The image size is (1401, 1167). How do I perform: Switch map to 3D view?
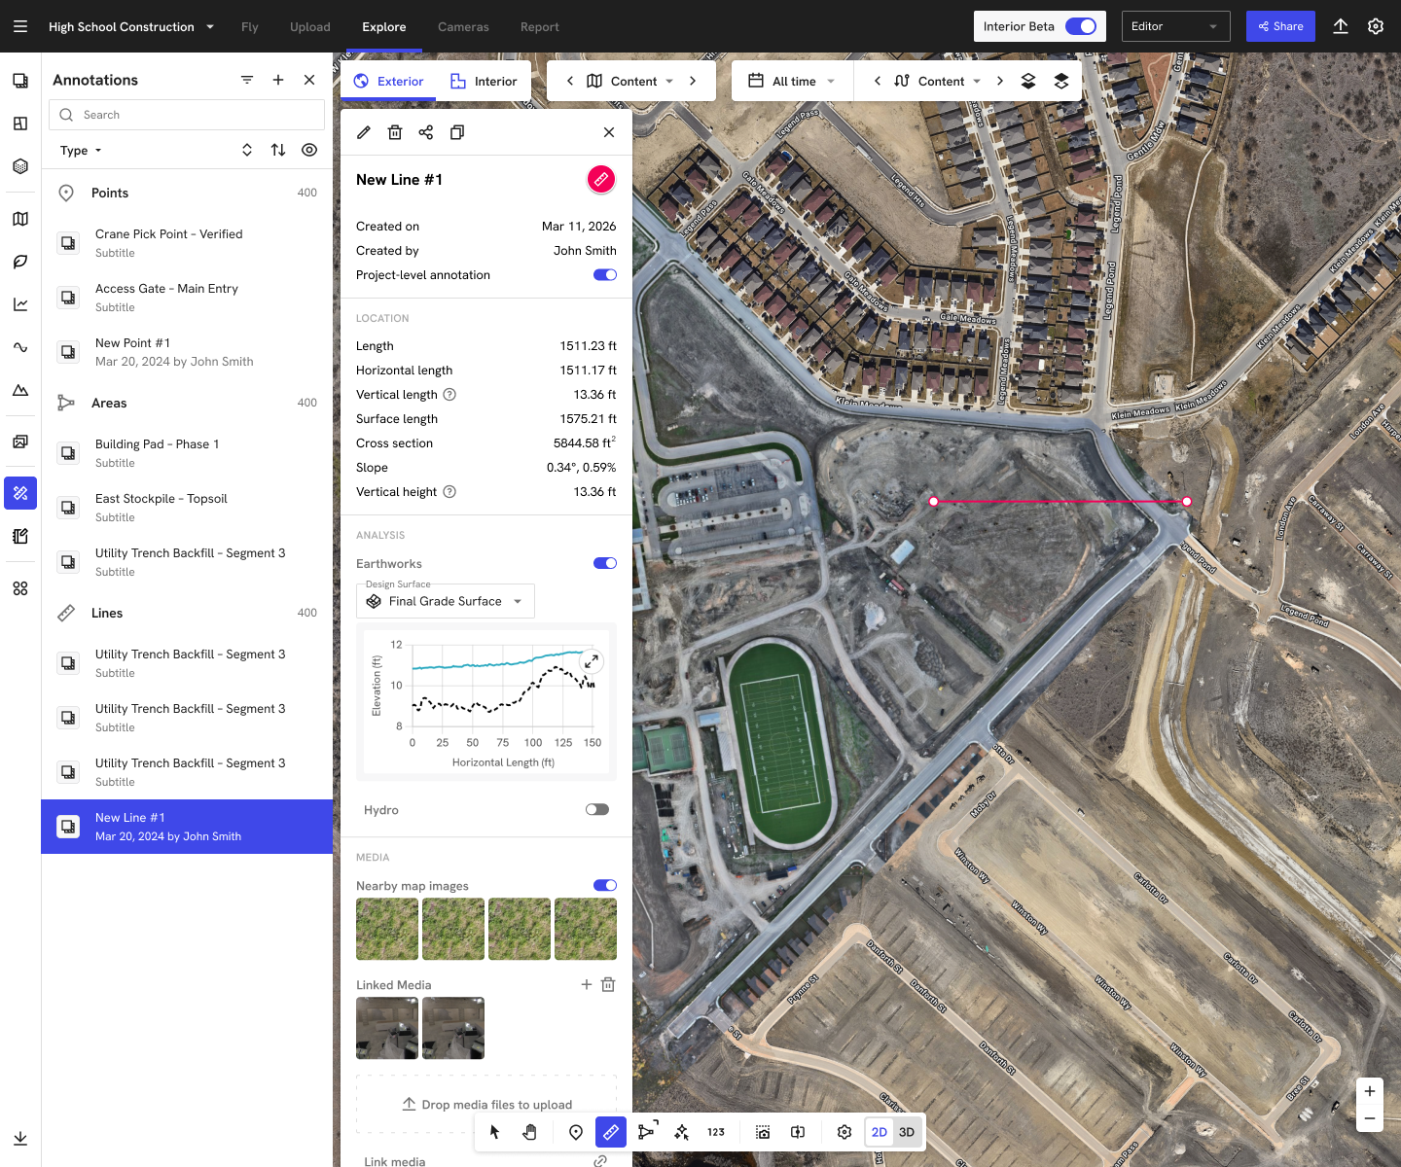point(907,1132)
